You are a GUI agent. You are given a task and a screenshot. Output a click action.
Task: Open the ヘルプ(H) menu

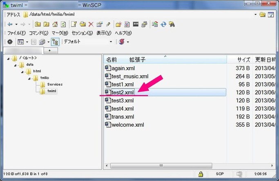click(123, 33)
